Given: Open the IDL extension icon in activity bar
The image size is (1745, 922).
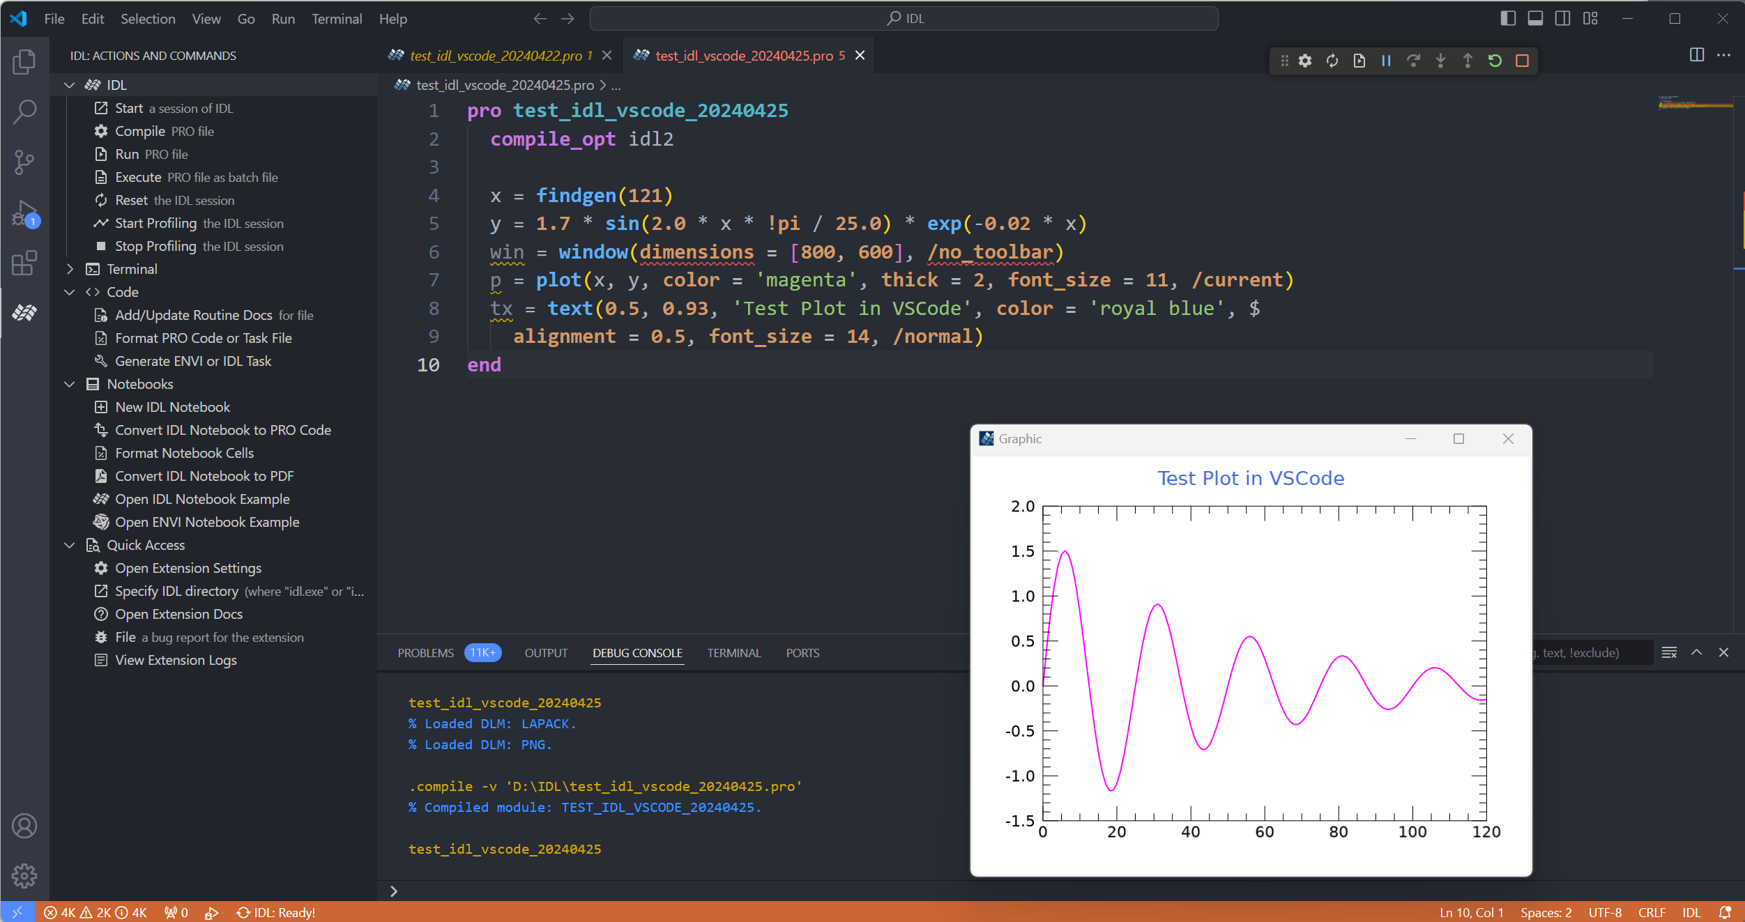Looking at the screenshot, I should coord(24,313).
